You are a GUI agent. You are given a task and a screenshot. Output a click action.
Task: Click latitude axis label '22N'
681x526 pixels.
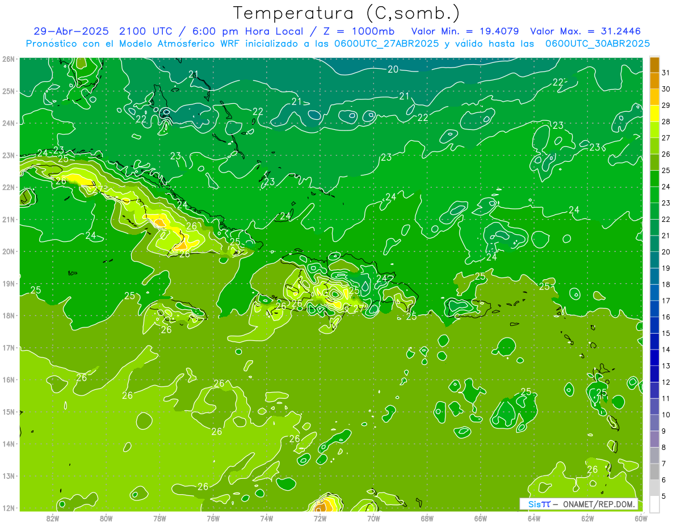pos(9,187)
